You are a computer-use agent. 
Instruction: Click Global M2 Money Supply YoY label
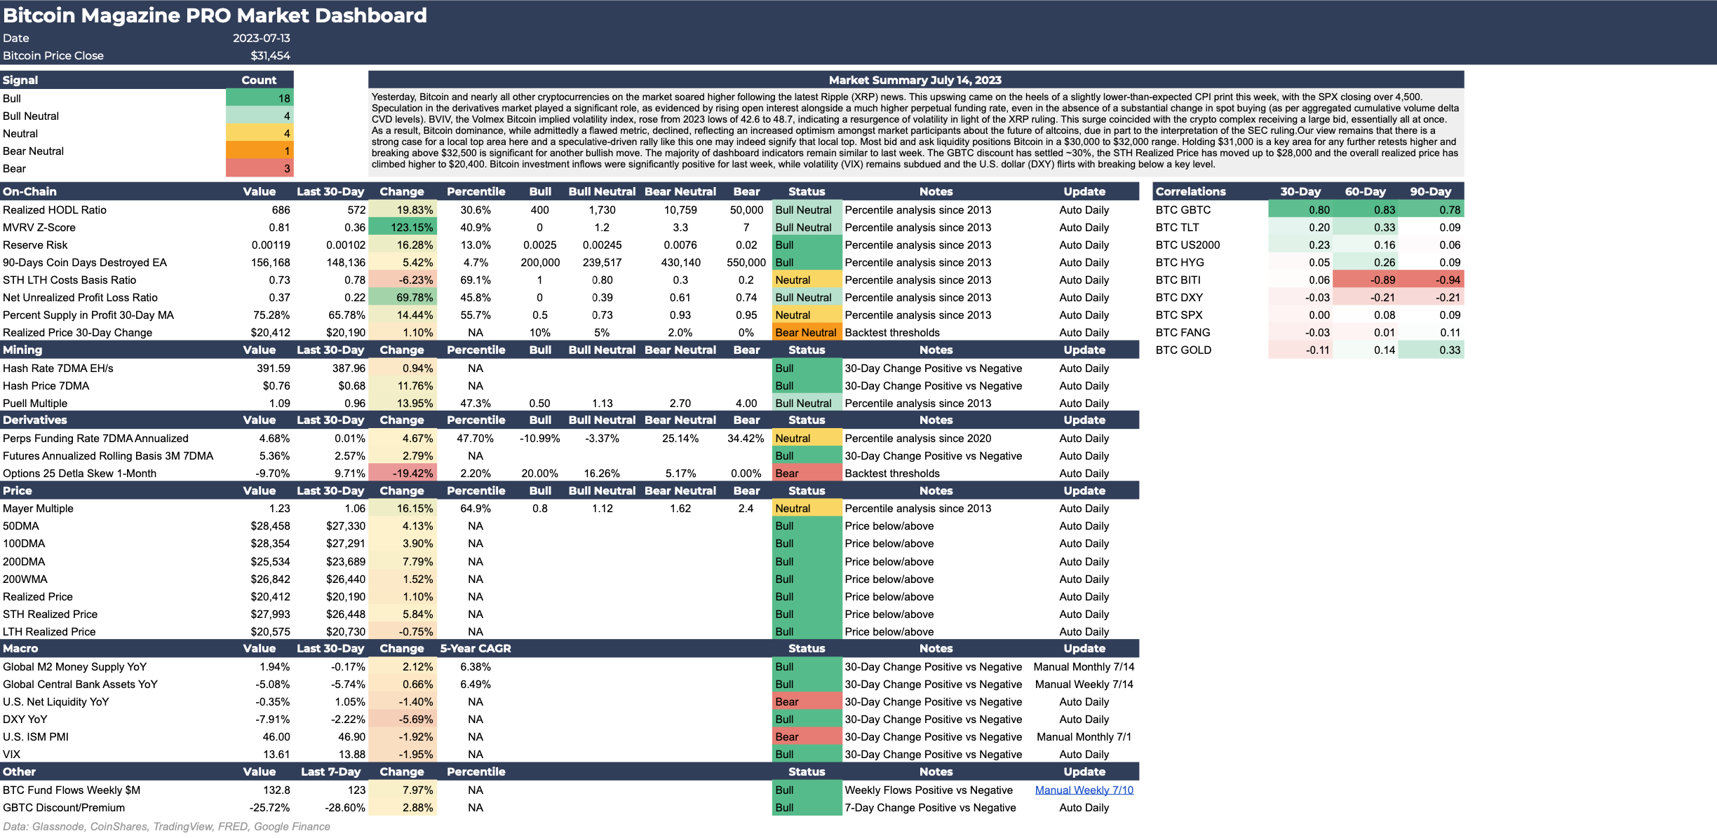click(x=74, y=666)
